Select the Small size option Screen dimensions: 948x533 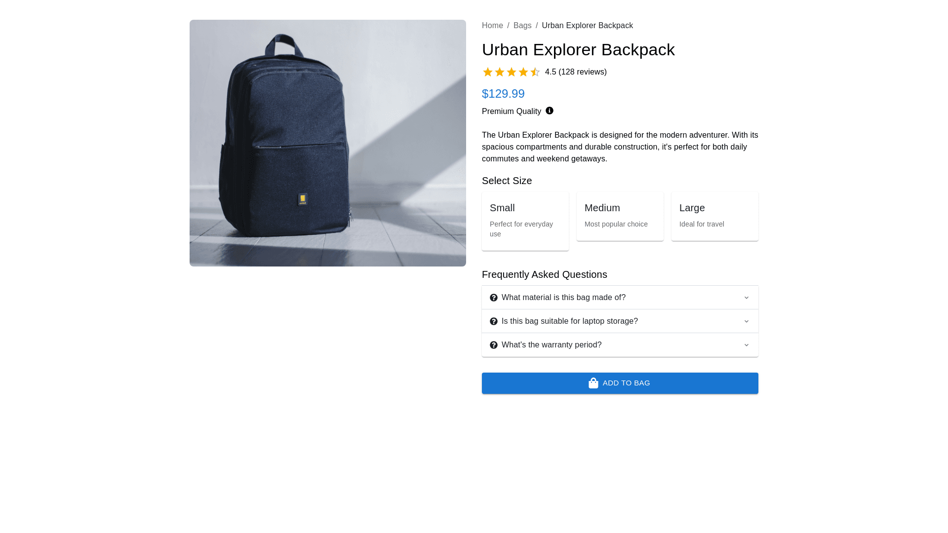tap(525, 221)
